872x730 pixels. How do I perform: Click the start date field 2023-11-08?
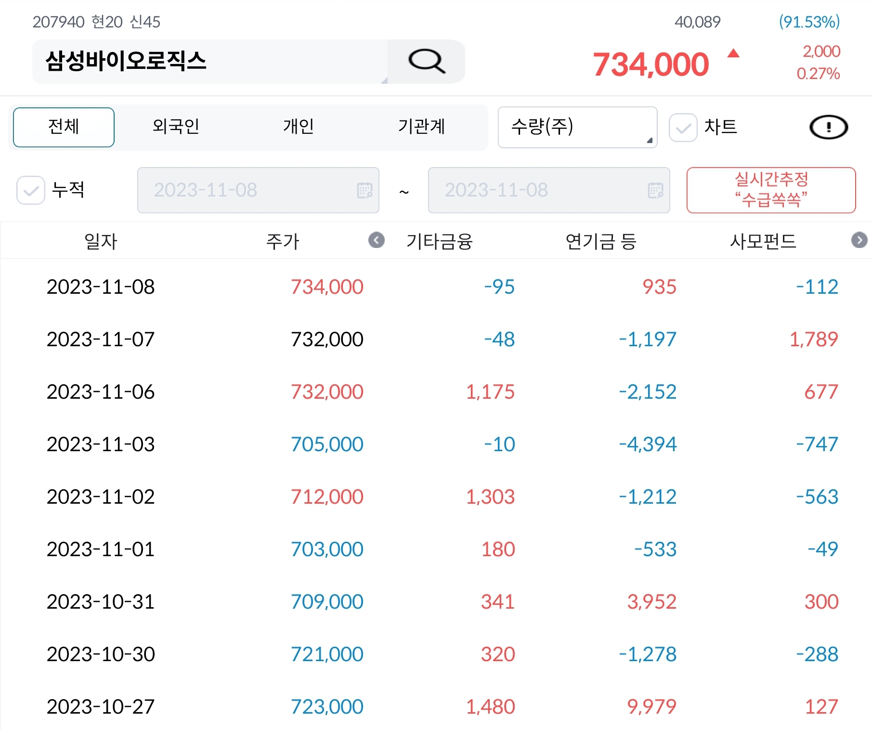point(258,190)
